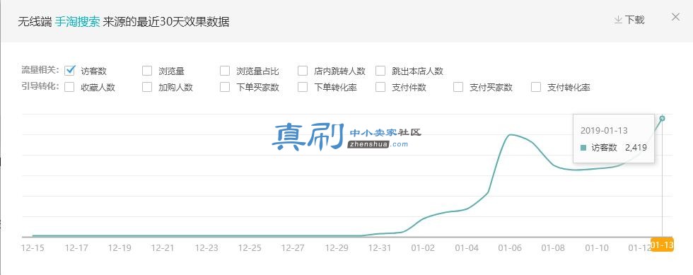This screenshot has width=693, height=275.
Task: Tick the 浏览量占比 checkbox
Action: 225,71
